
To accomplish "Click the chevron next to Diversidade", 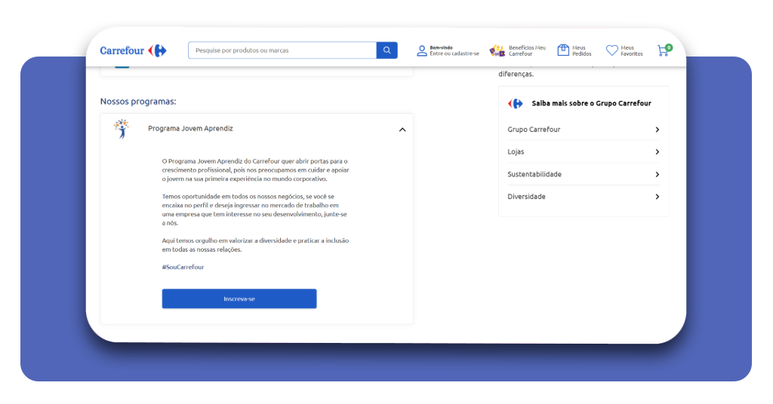I will pyautogui.click(x=658, y=196).
